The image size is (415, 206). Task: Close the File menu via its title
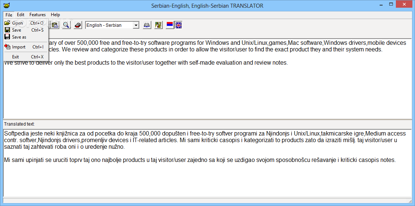[9, 15]
